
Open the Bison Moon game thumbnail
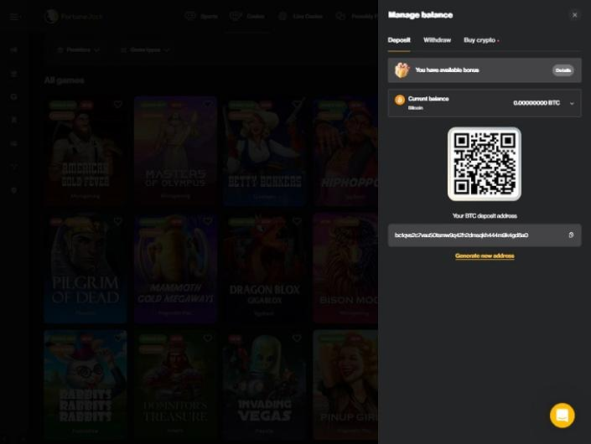345,268
